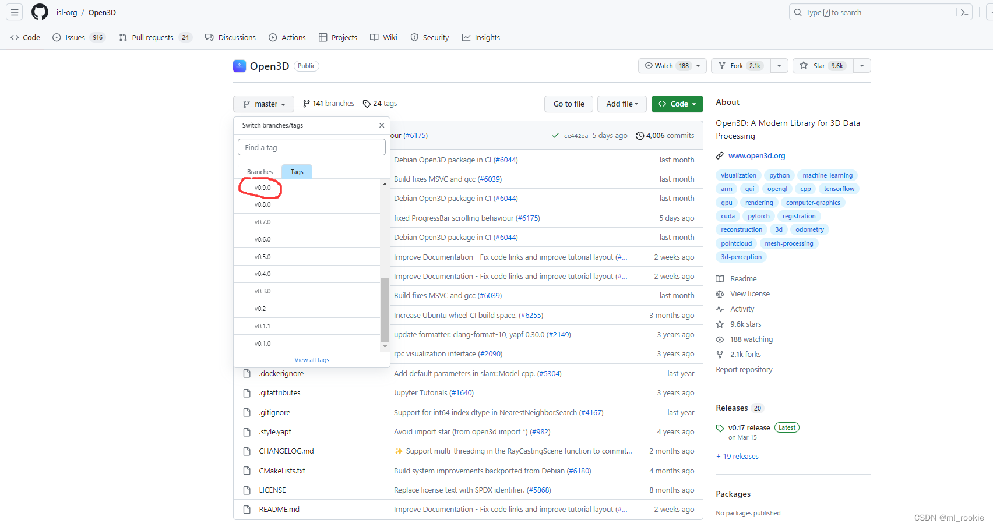Click the View license scale icon
993x527 pixels.
click(720, 294)
